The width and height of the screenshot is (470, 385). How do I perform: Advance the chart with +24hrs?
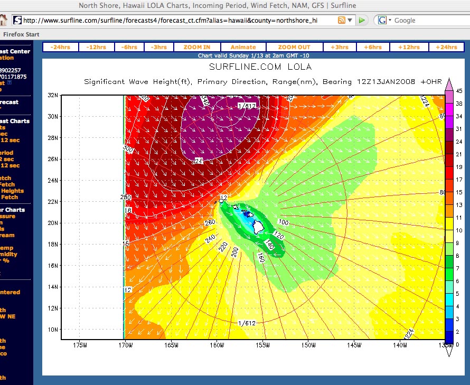click(446, 47)
